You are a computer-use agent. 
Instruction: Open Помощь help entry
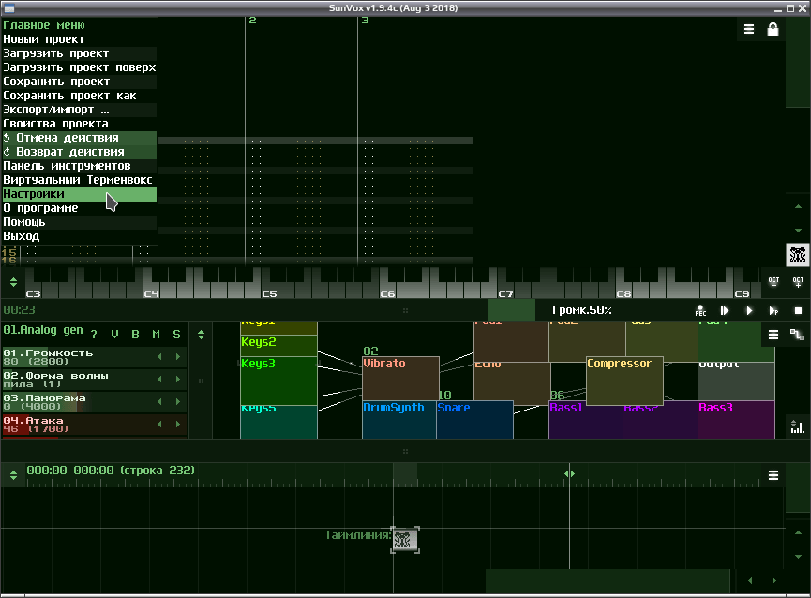click(x=79, y=222)
